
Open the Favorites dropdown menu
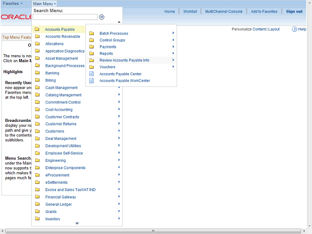(13, 4)
